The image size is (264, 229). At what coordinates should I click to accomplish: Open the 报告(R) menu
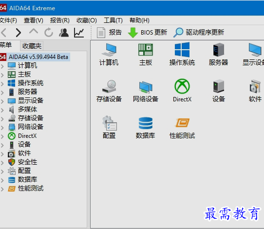click(x=60, y=20)
